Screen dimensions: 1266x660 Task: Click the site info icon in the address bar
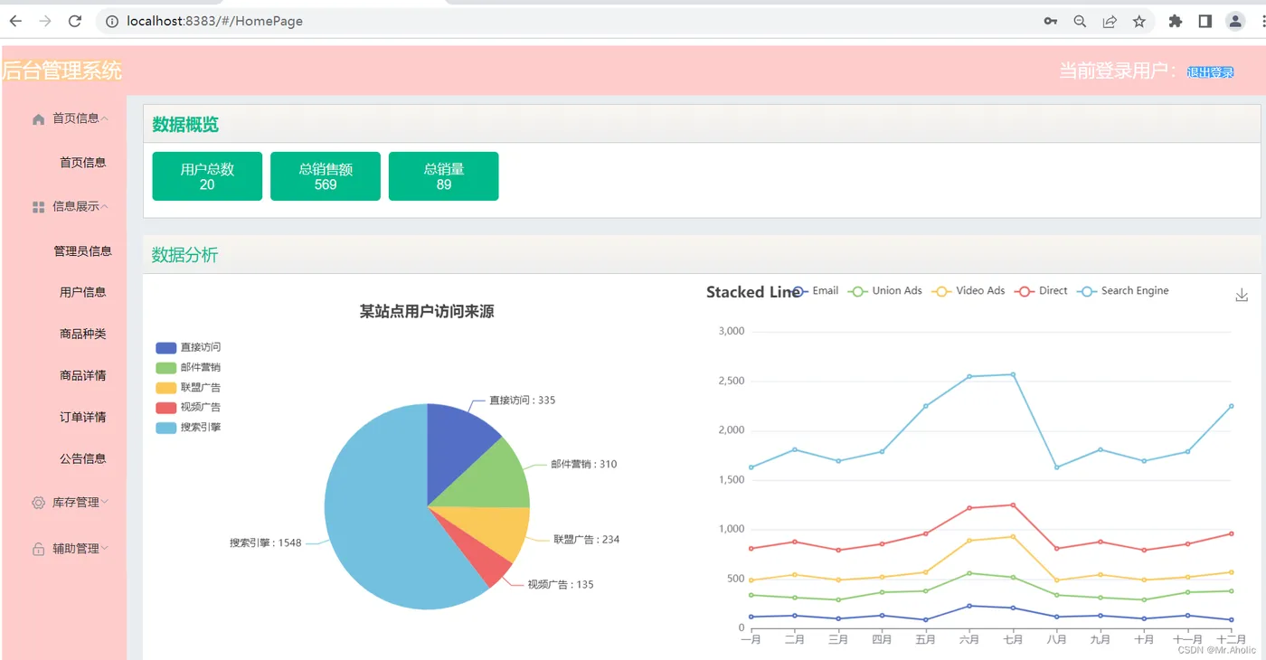click(111, 21)
